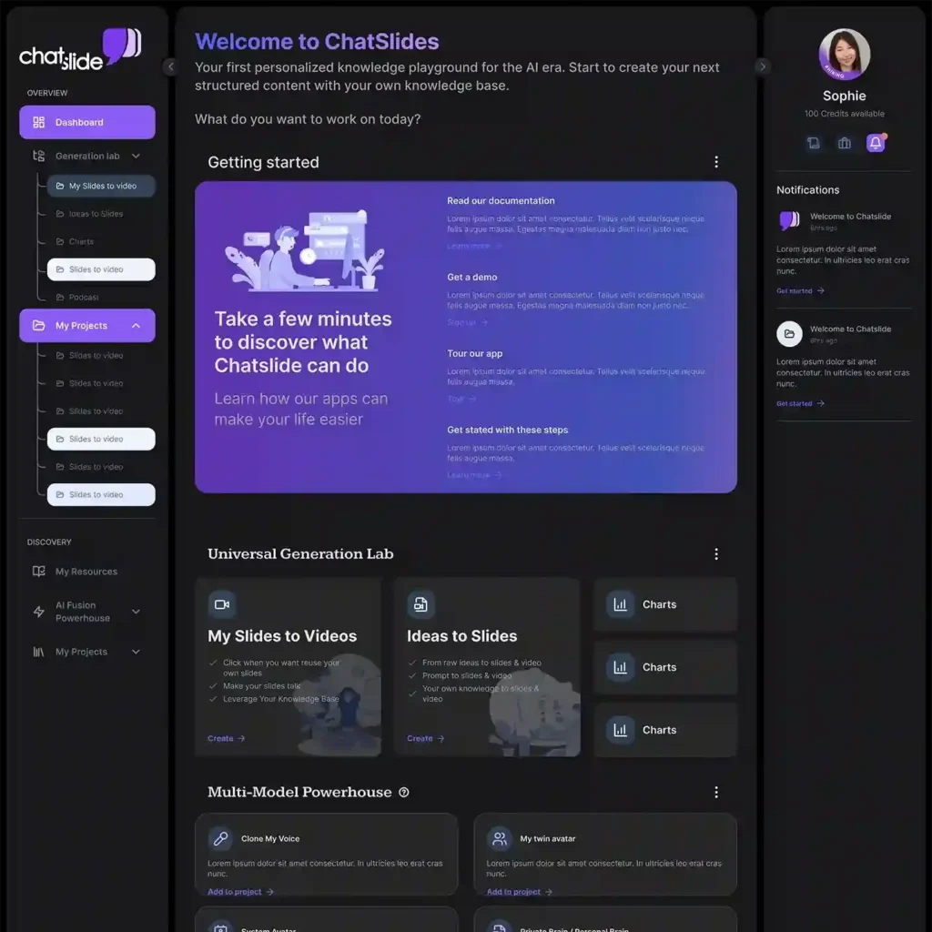Screen dimensions: 932x932
Task: Click the briefcase icon under credits
Action: 844,143
